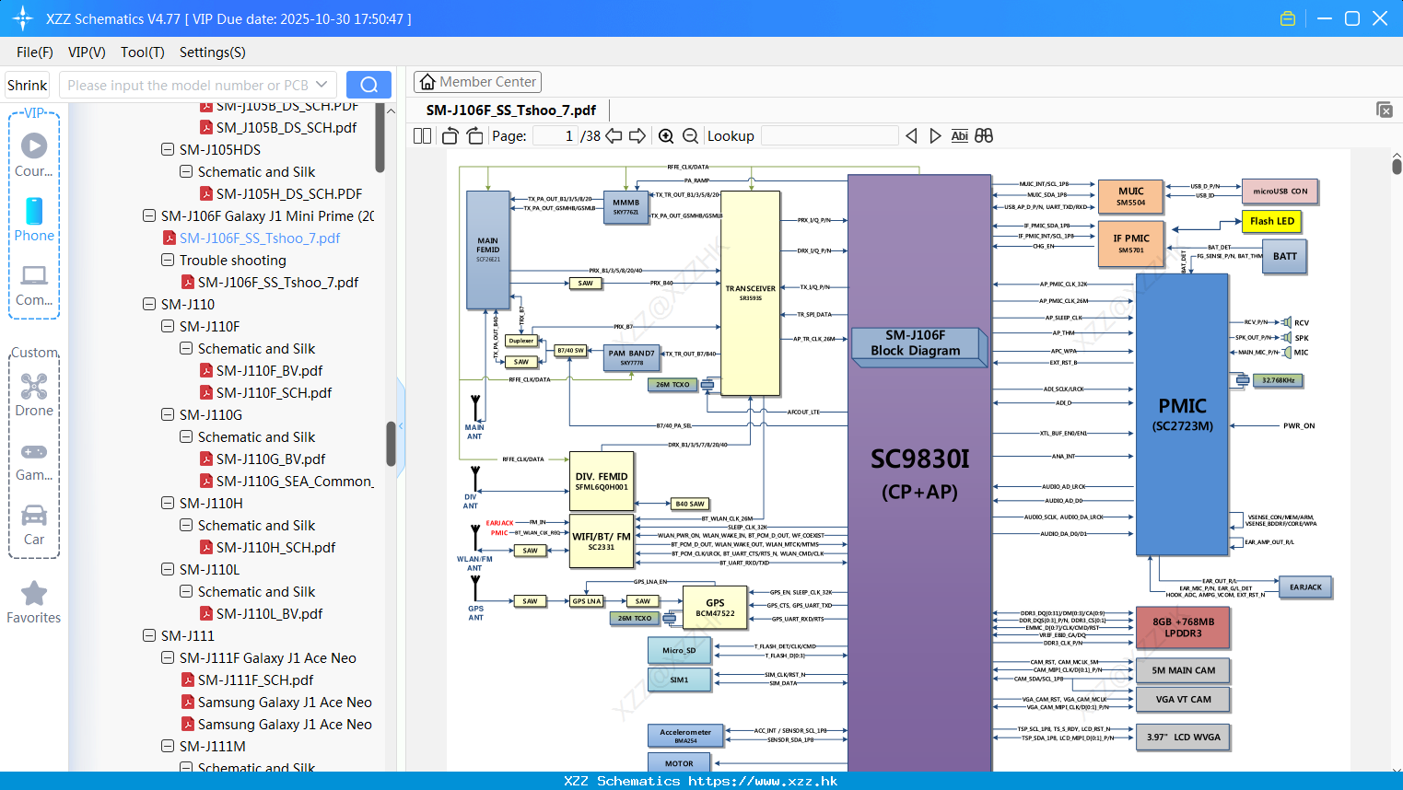Go to the previous page arrow
1403x790 pixels.
pos(614,136)
